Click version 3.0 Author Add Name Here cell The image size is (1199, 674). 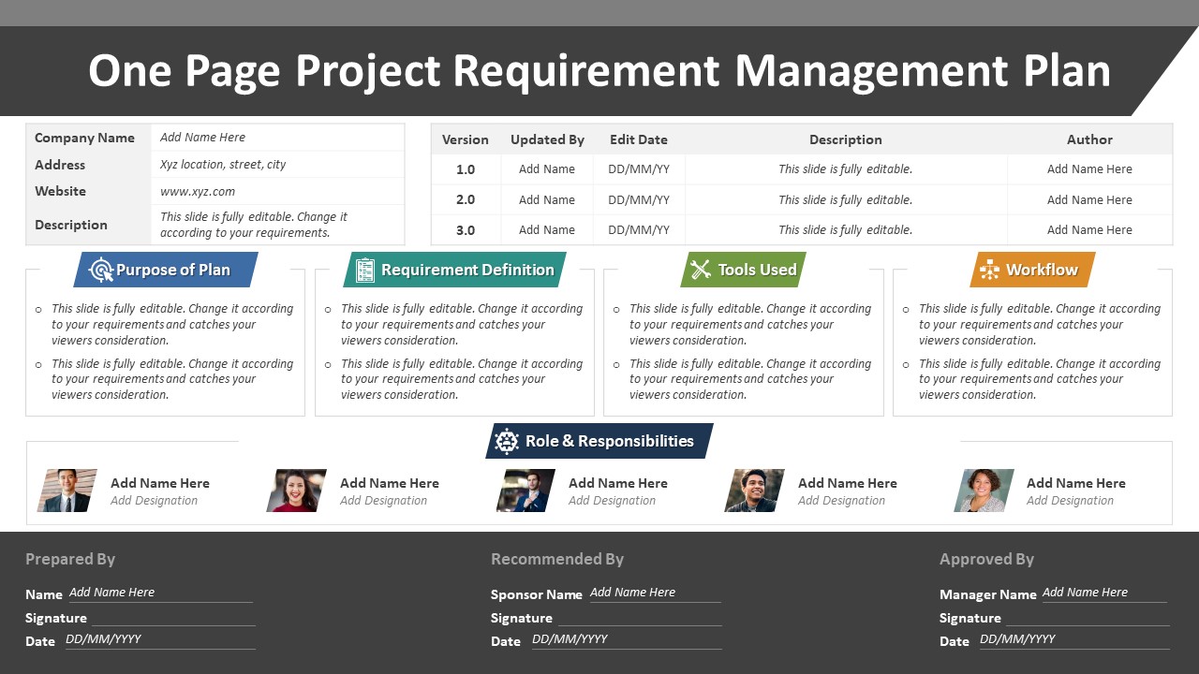tap(1089, 230)
